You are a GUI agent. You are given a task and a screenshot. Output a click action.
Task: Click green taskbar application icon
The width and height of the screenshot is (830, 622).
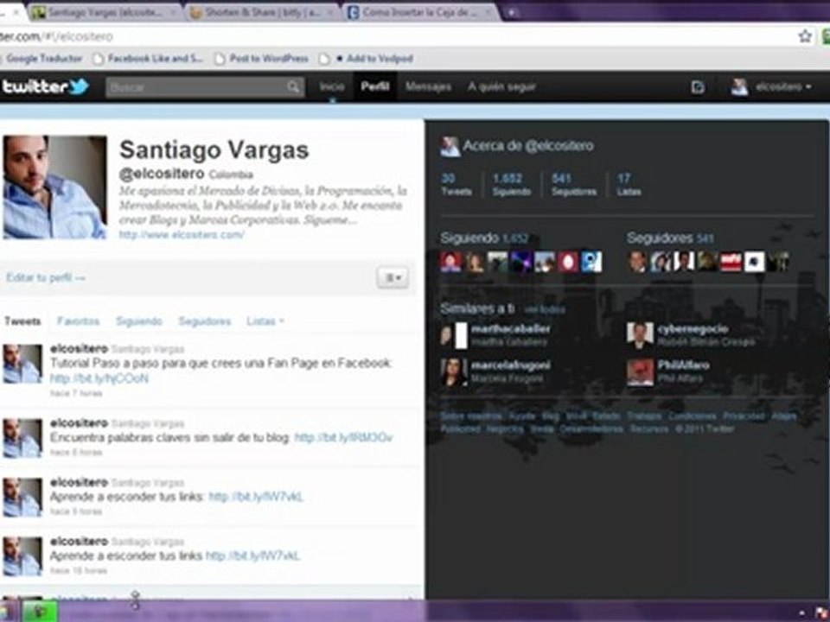point(41,612)
